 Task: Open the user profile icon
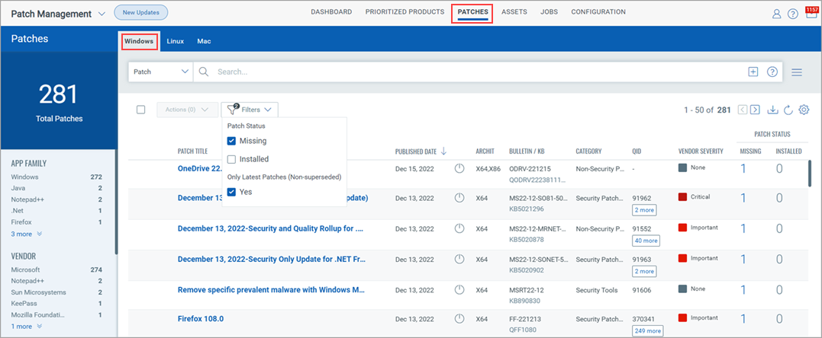pos(777,14)
